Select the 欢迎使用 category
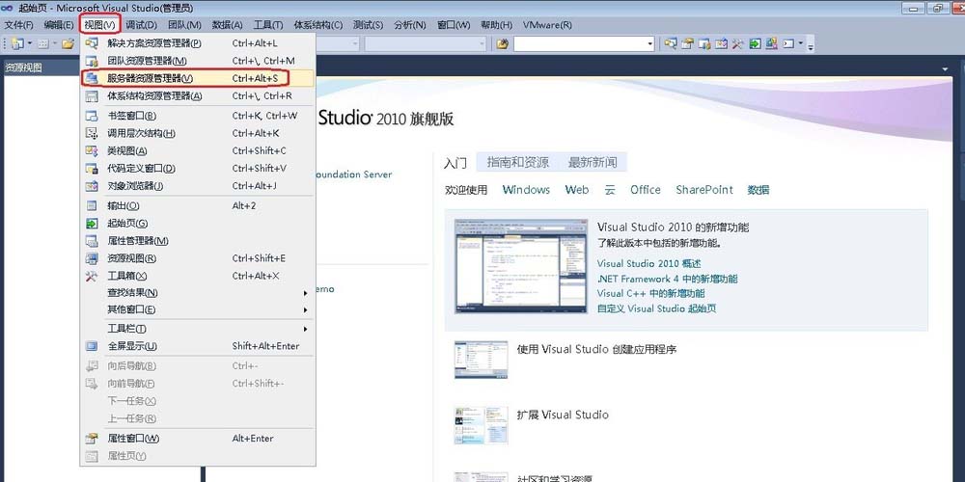Image resolution: width=965 pixels, height=482 pixels. 466,190
